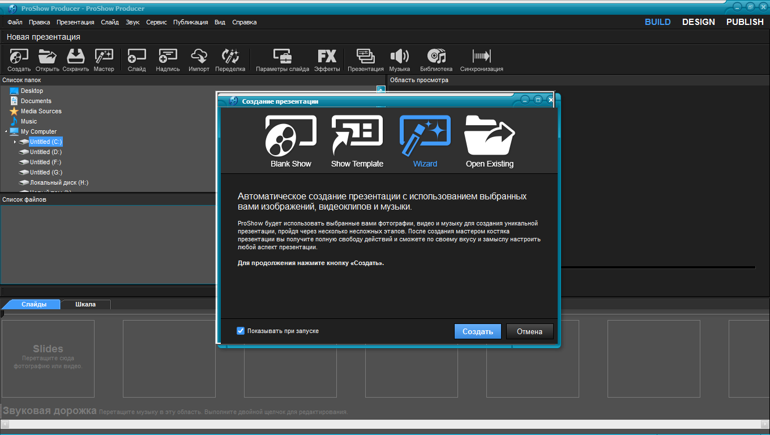Open the Сервис menu

(156, 22)
